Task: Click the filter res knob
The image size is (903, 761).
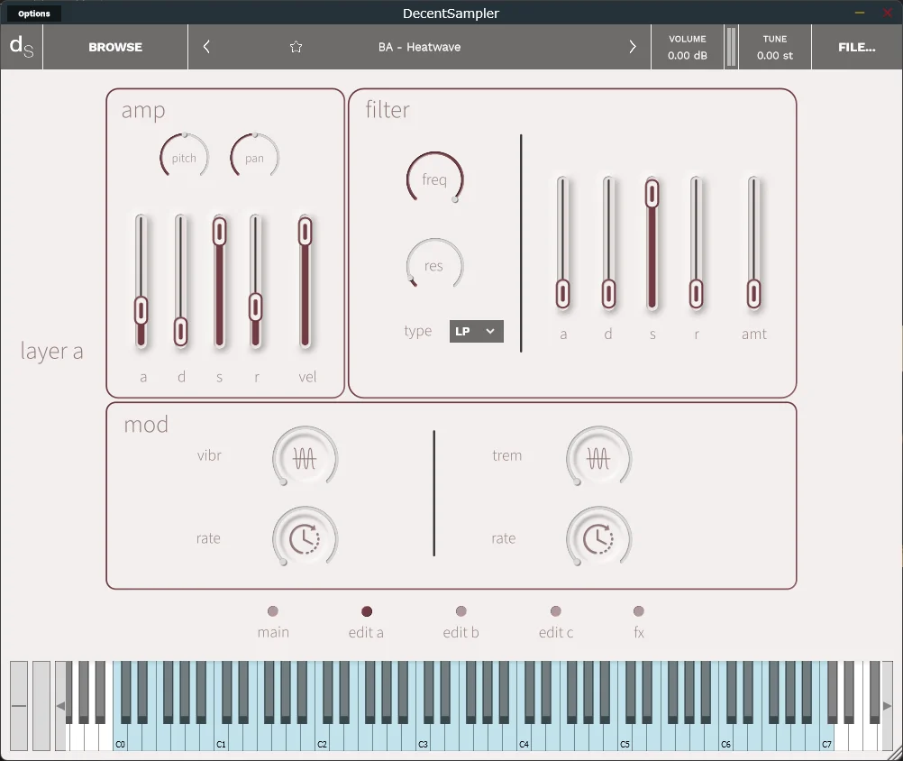Action: click(x=434, y=265)
